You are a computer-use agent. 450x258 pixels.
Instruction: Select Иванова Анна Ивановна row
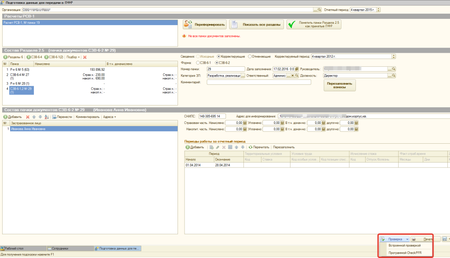pyautogui.click(x=90, y=129)
